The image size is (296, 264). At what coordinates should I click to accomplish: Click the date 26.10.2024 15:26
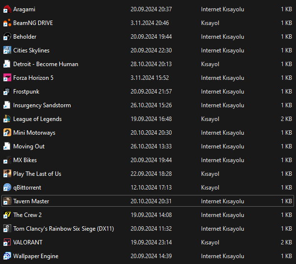pyautogui.click(x=151, y=105)
